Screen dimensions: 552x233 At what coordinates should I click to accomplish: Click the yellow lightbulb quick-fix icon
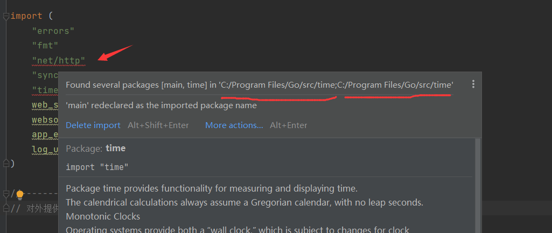[20, 194]
